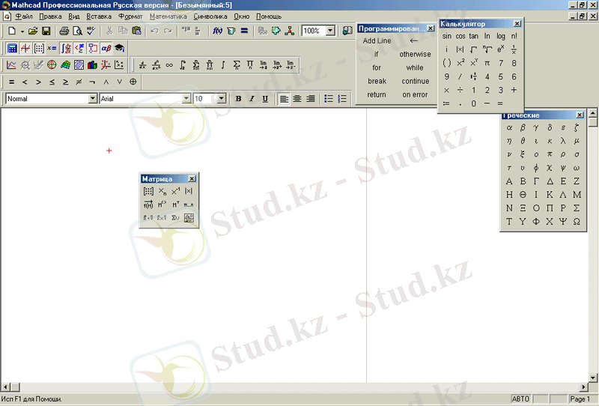599x406 pixels.
Task: Open the Greek symbols palette button
Action: 106,48
